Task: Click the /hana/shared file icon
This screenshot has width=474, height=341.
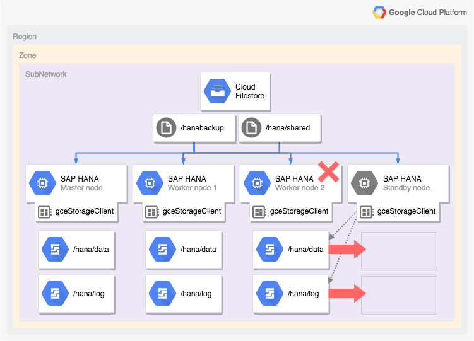Action: tap(252, 128)
